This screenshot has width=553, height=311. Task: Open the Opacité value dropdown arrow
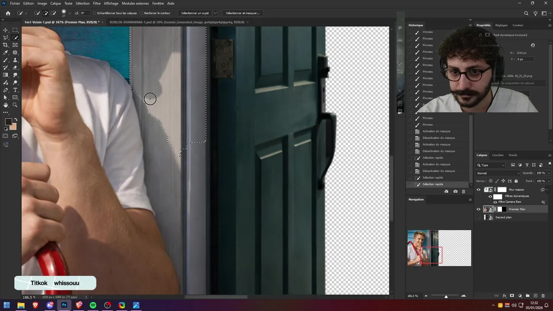(549, 173)
